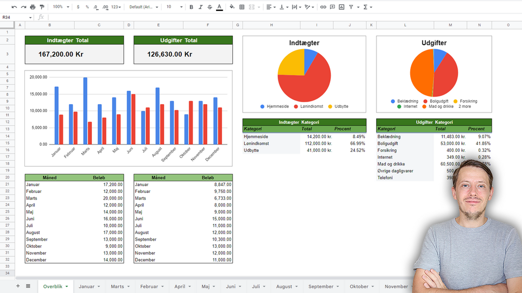Click the Create a filter icon
The height and width of the screenshot is (293, 522).
click(351, 7)
